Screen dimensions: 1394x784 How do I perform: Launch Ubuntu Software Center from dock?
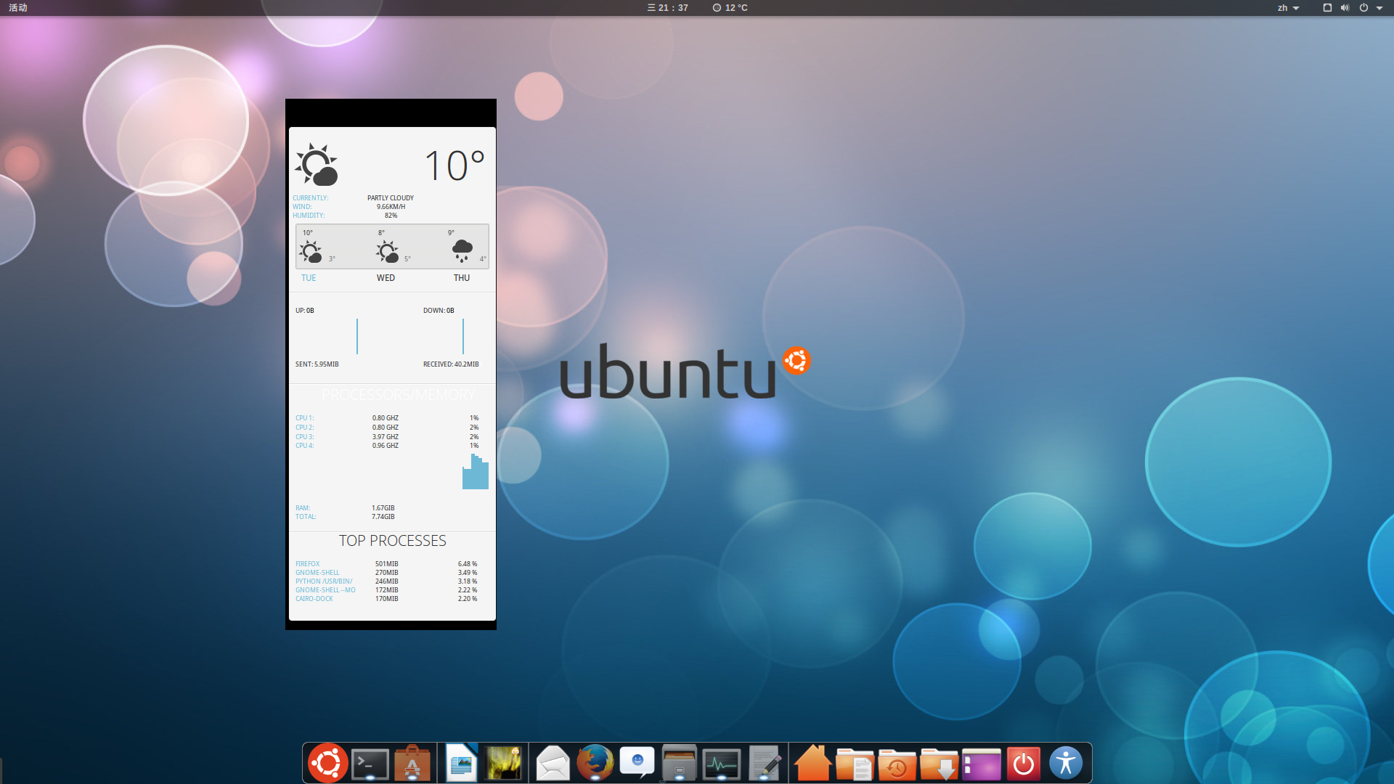pos(412,763)
